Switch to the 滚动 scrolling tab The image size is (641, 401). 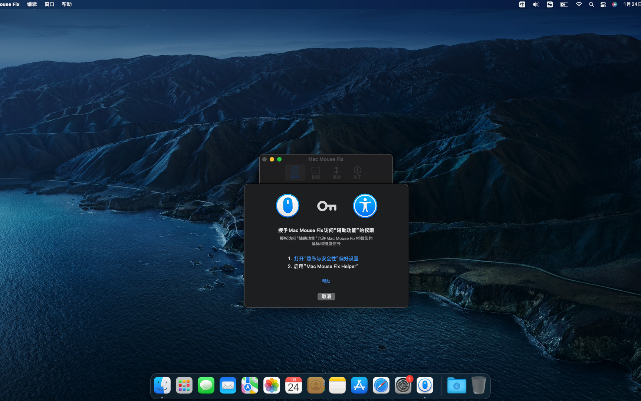[x=336, y=173]
